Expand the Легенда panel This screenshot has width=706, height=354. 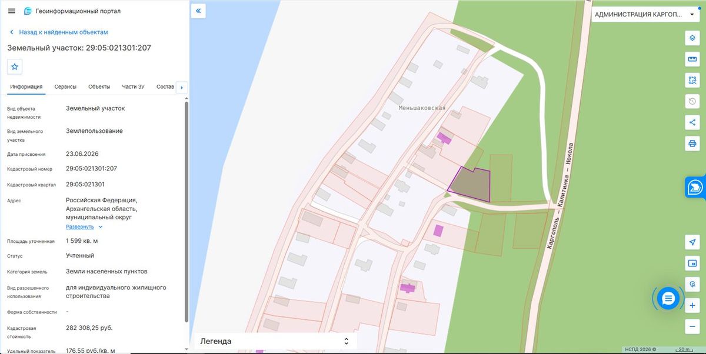(x=274, y=341)
